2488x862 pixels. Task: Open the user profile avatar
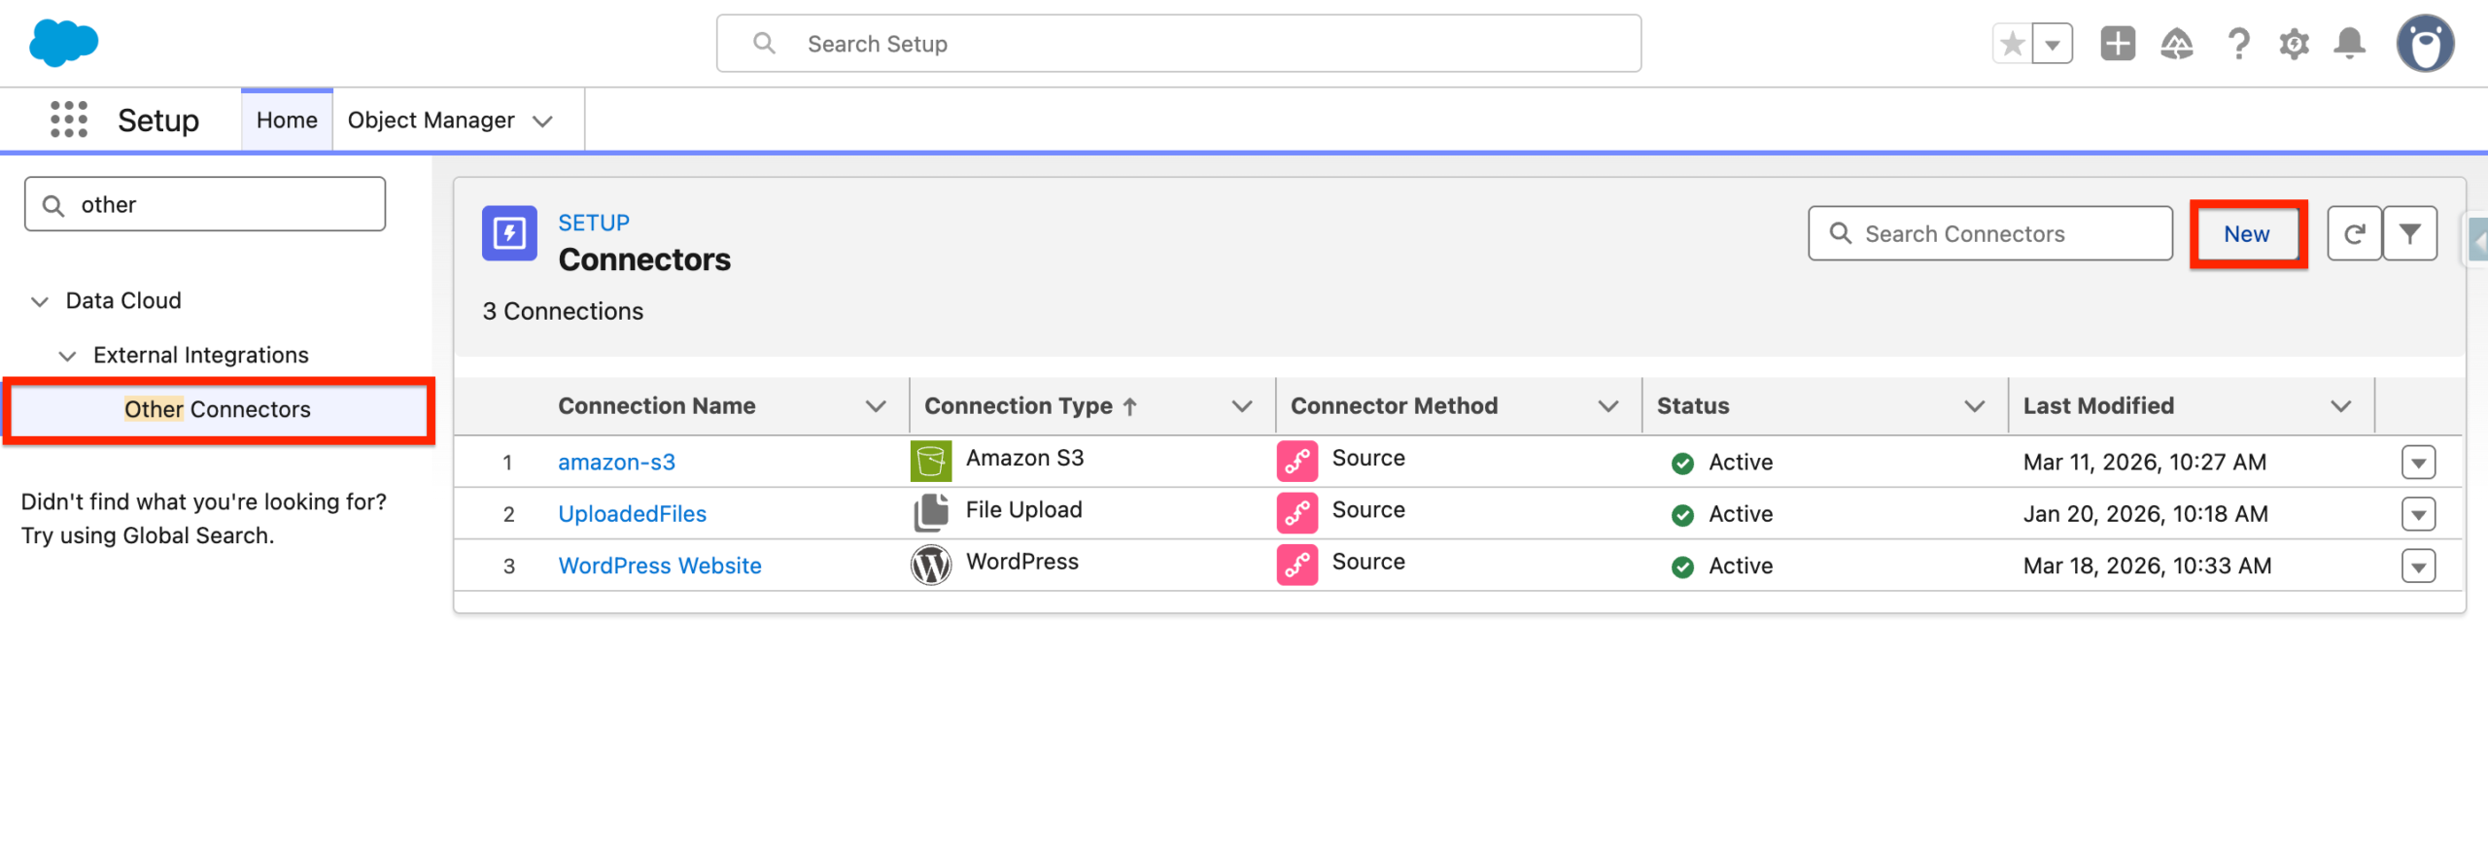(x=2425, y=44)
